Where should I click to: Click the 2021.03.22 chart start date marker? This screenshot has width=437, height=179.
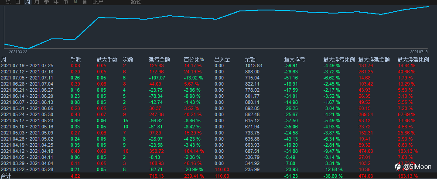click(18, 52)
